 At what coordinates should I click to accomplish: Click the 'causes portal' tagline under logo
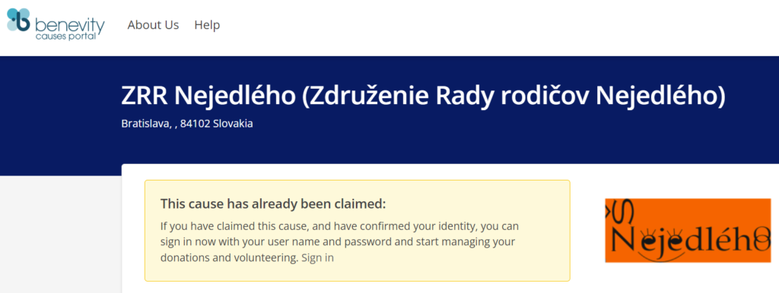coord(65,36)
